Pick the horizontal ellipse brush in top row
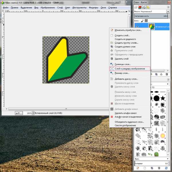172x172 pixels. pos(157,92)
